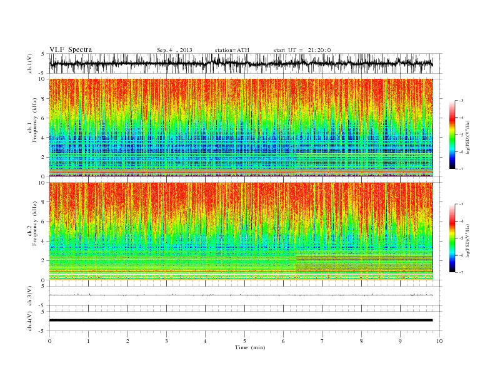
Task: Click the ch.1 spectrogram color scale bar
Action: 452,135
